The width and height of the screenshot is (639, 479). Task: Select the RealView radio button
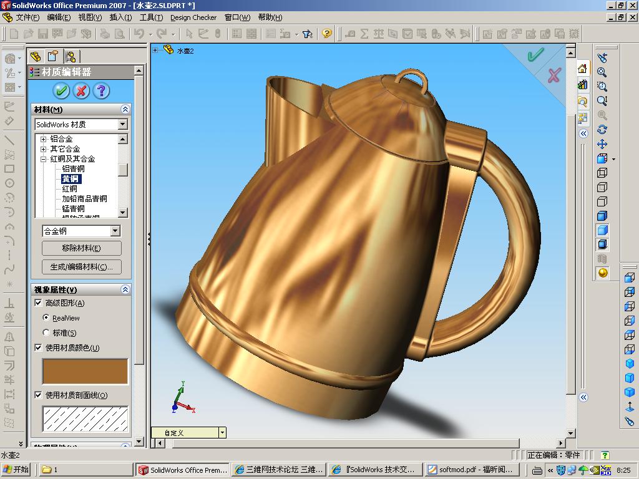click(x=46, y=317)
